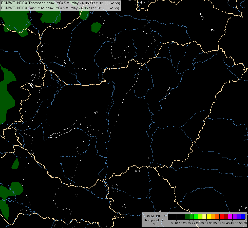The image size is (248, 228).
Task: Click the large elongated white-outlined lake
Action: click(x=64, y=129)
